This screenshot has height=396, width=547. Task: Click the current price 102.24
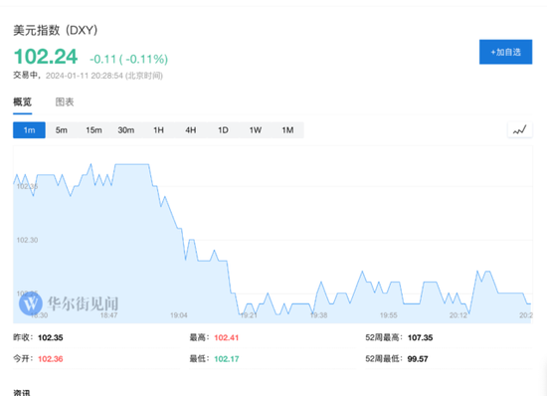click(46, 57)
